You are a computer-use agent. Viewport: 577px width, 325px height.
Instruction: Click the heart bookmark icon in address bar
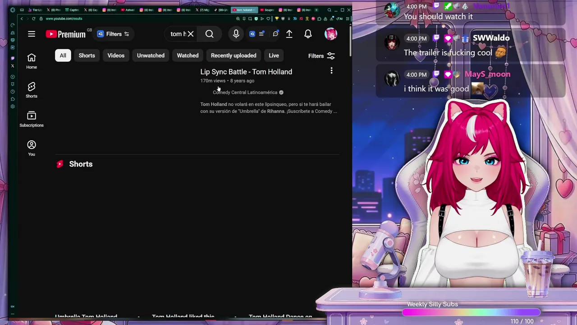click(x=268, y=19)
